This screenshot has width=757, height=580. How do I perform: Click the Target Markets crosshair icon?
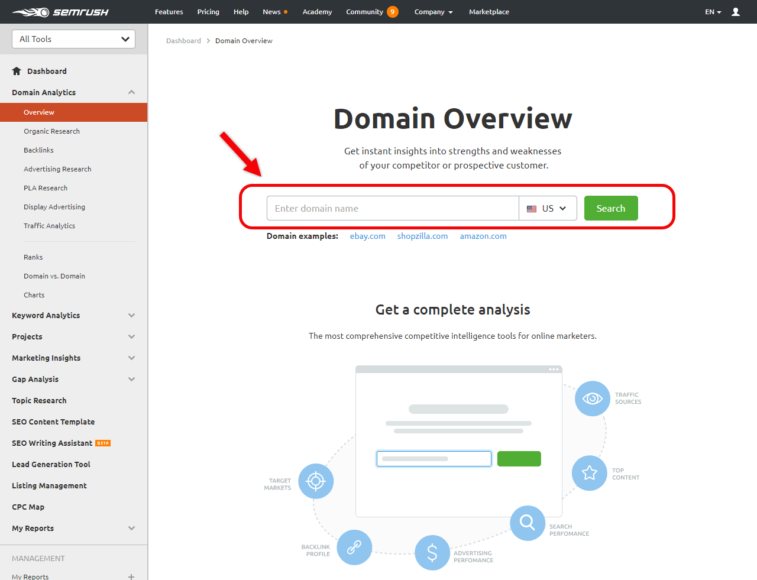[x=316, y=481]
